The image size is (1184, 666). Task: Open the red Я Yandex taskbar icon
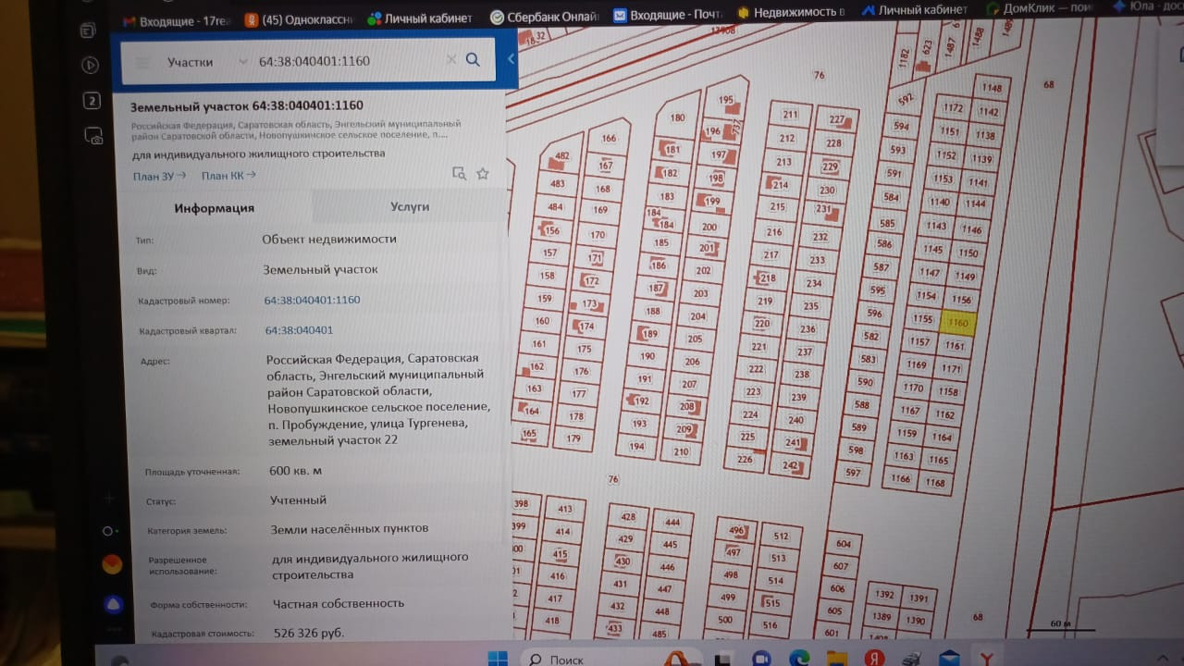(874, 659)
